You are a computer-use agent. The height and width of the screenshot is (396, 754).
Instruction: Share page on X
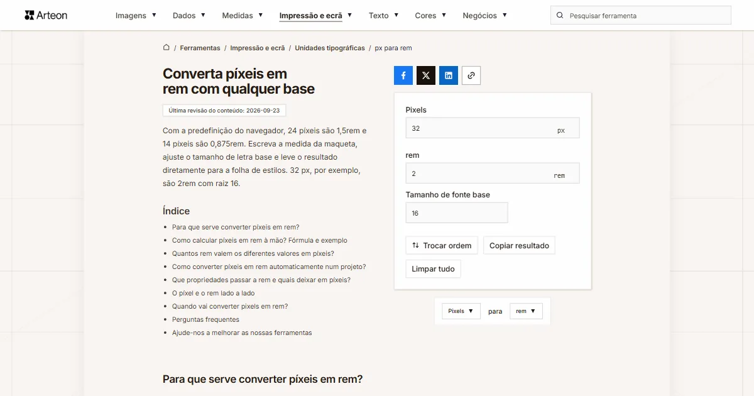(x=426, y=75)
